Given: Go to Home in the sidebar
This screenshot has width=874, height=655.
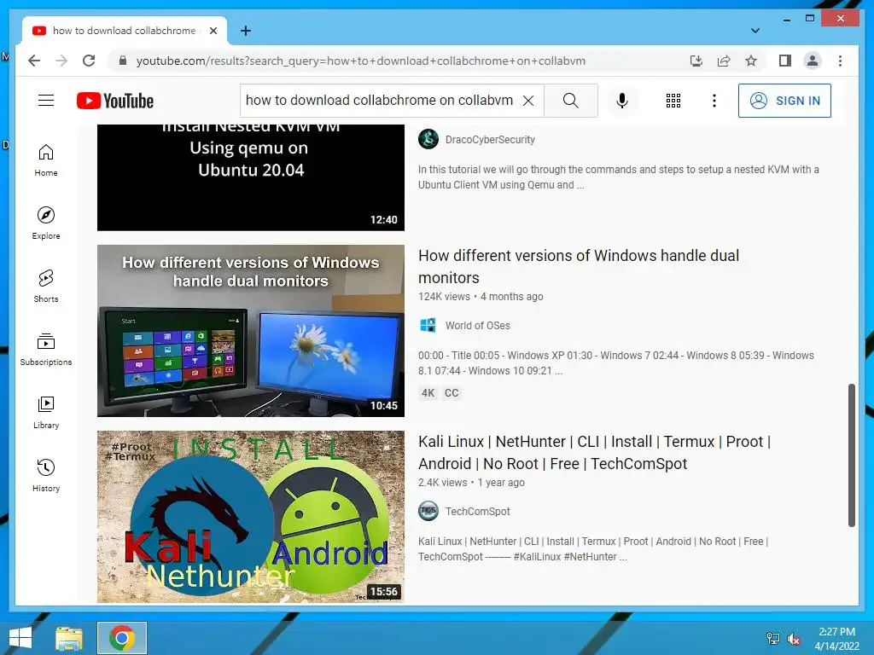Looking at the screenshot, I should pos(46,160).
